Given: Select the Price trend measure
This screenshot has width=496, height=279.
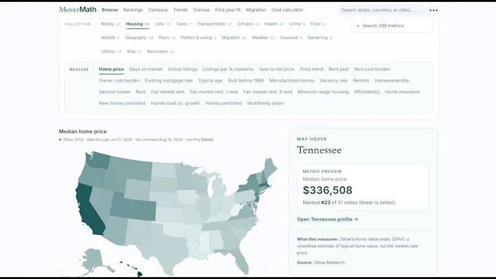Looking at the screenshot, I should click(x=312, y=69).
